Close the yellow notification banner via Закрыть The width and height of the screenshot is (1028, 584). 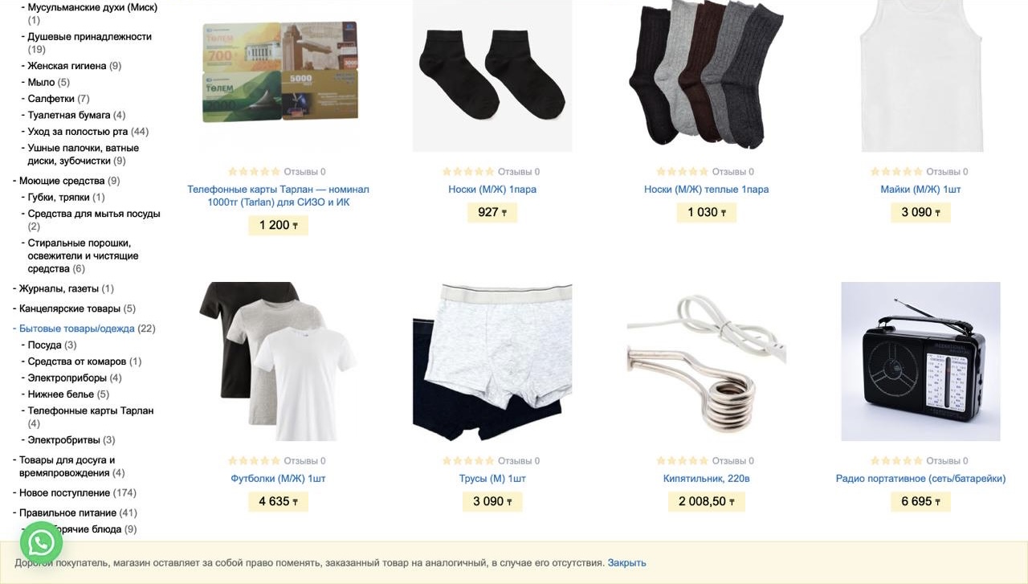click(626, 562)
